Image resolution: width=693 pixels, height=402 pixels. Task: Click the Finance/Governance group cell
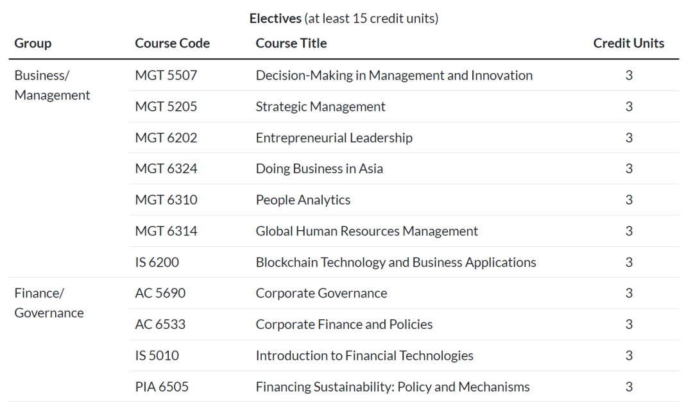(49, 303)
